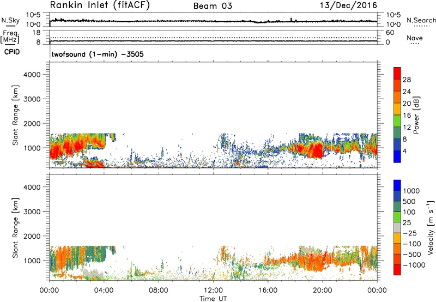
Task: Select the "500" tick on Velocity color bar
Action: 410,201
